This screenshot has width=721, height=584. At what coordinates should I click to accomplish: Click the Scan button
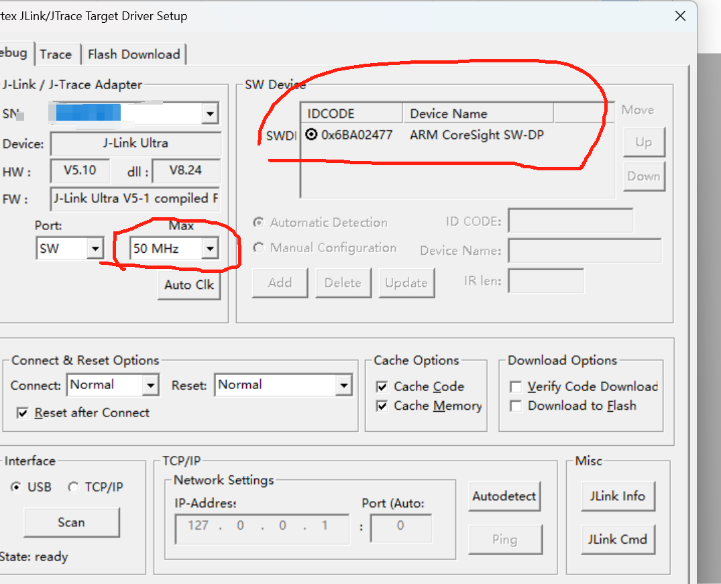pos(71,522)
